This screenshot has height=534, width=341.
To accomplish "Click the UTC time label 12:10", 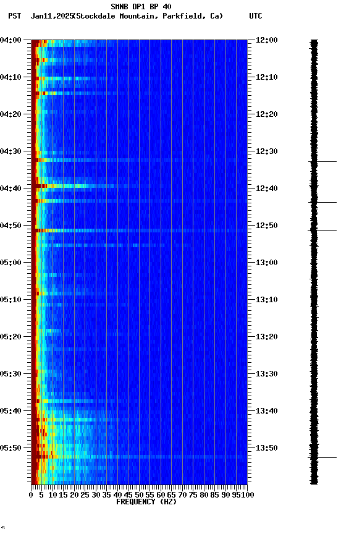I will (267, 77).
